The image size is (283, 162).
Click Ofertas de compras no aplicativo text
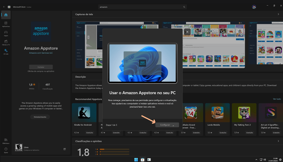[41, 71]
